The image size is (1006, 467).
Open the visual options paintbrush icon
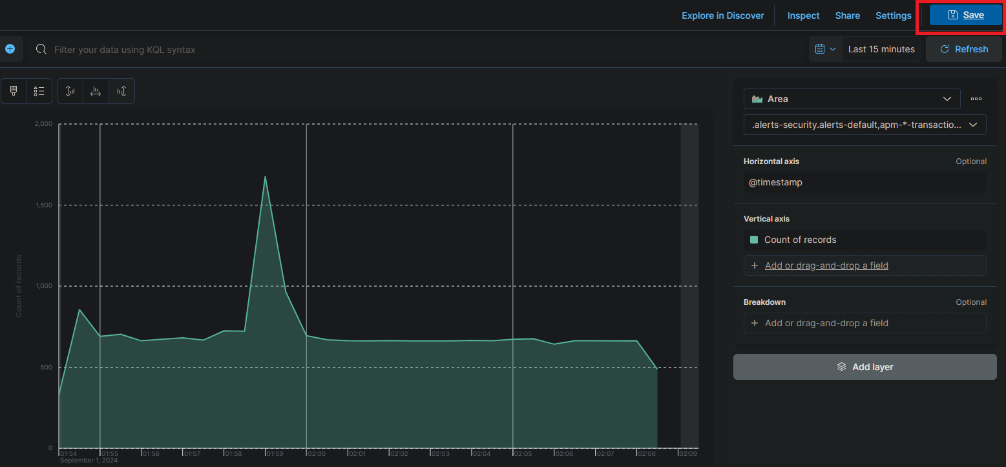[14, 91]
